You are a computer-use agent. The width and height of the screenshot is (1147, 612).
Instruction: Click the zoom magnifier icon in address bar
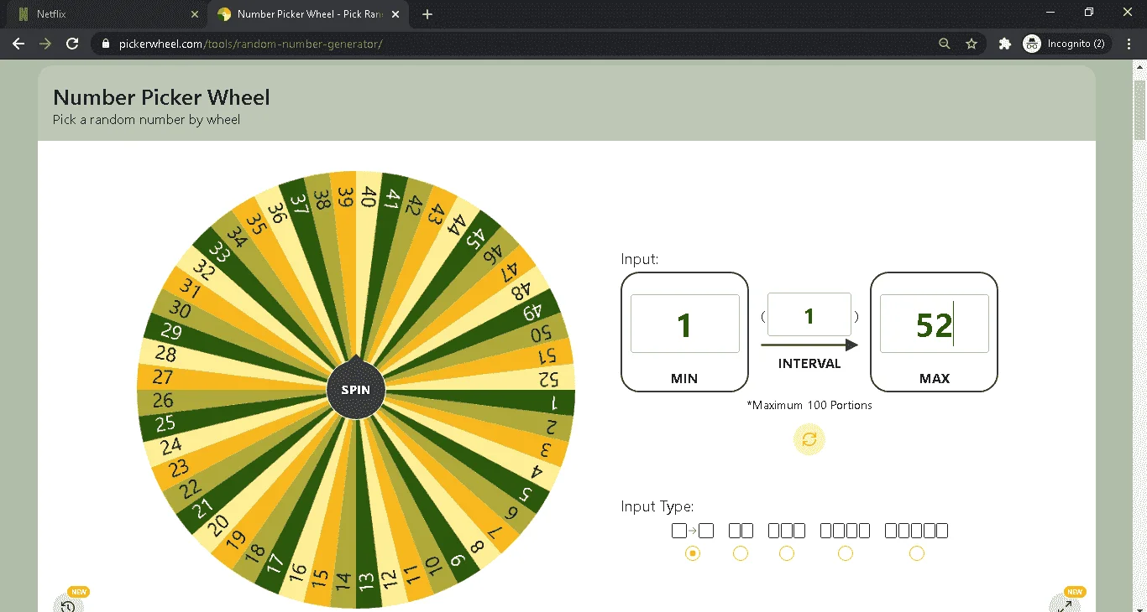click(945, 44)
